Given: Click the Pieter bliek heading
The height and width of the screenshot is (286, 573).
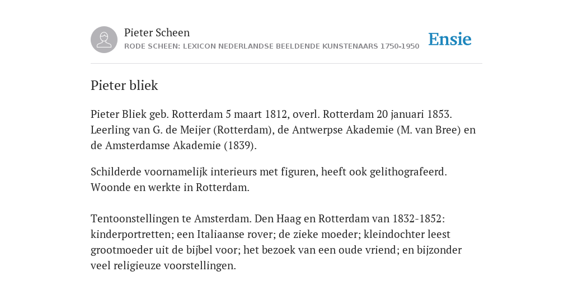Looking at the screenshot, I should (124, 85).
